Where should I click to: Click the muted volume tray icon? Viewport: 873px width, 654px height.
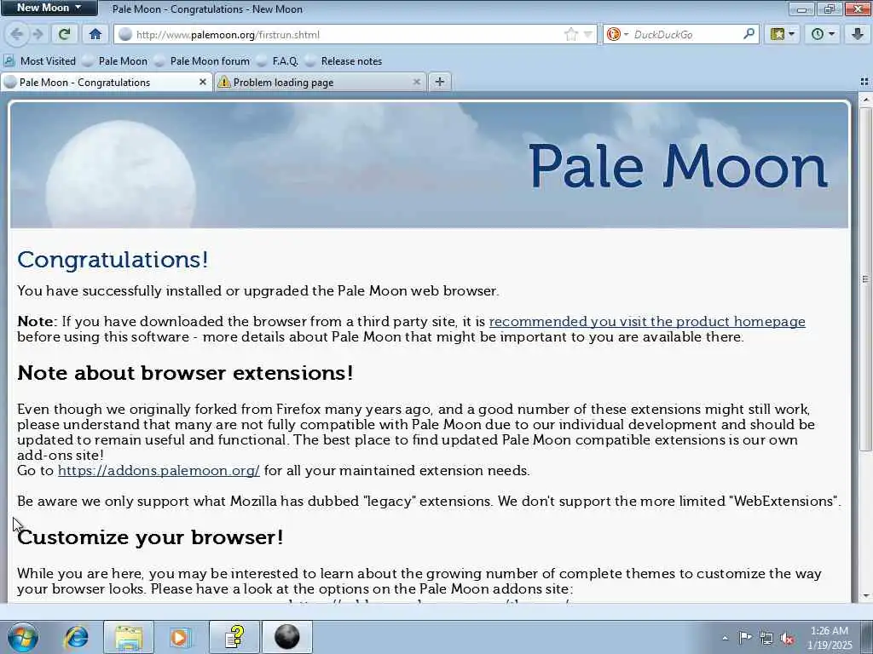tap(787, 638)
